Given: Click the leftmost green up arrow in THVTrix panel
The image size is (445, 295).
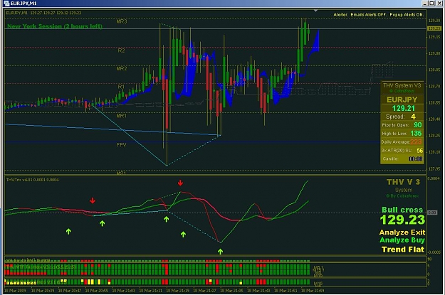Looking at the screenshot, I should point(68,231).
